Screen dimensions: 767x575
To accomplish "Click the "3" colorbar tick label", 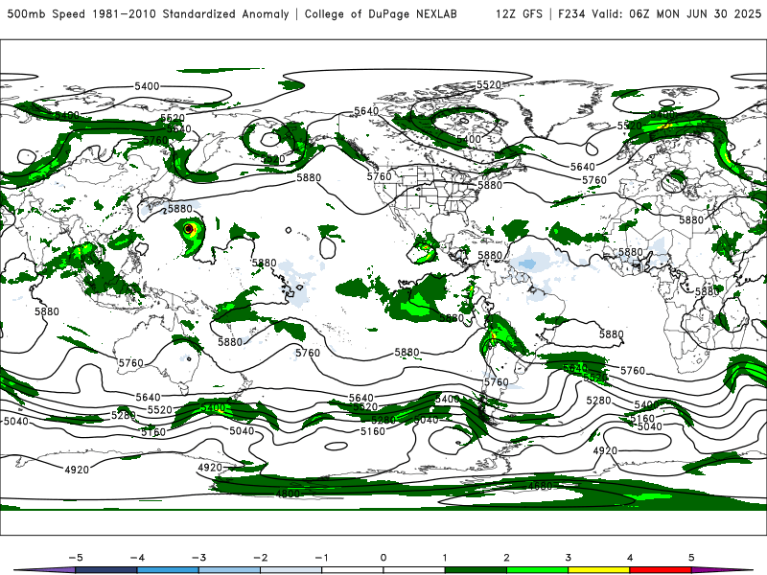I will pyautogui.click(x=568, y=558).
